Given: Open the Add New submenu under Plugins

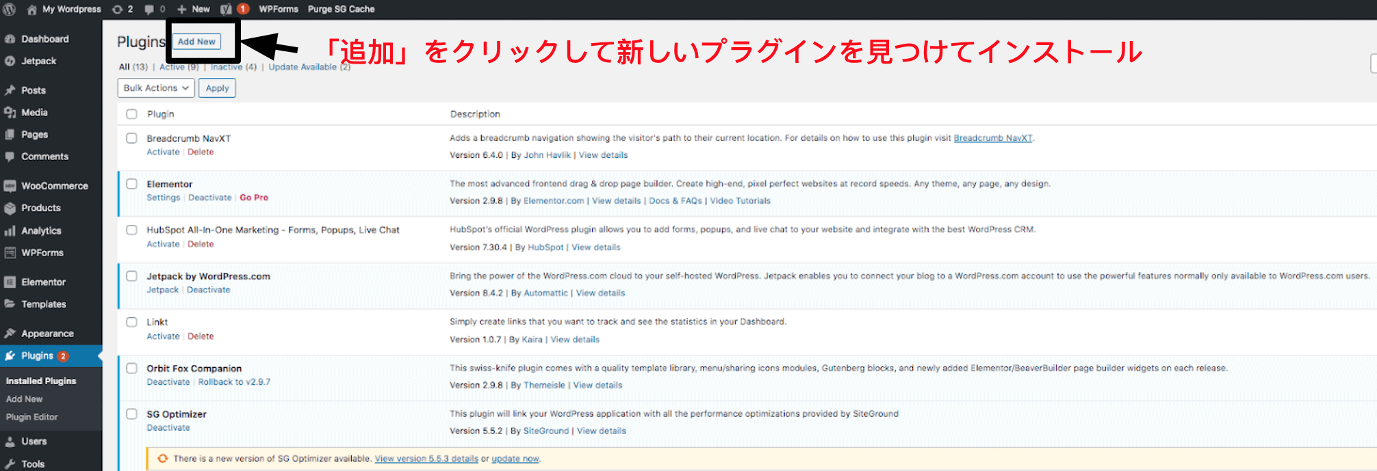Looking at the screenshot, I should pyautogui.click(x=24, y=399).
